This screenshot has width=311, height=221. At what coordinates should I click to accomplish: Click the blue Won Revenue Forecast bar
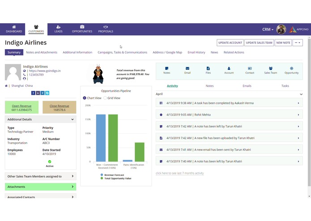(101, 138)
